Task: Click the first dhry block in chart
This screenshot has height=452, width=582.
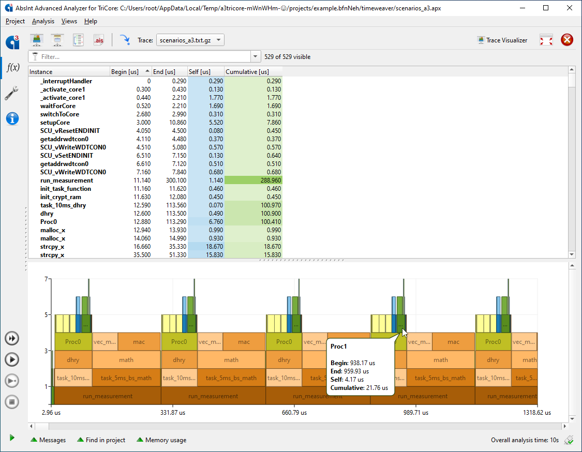Action: pyautogui.click(x=73, y=359)
